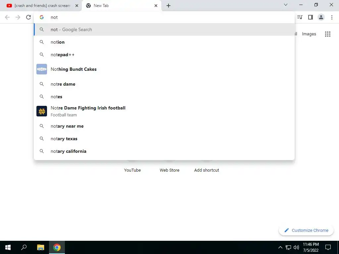Open the Google apps grid

tap(328, 34)
